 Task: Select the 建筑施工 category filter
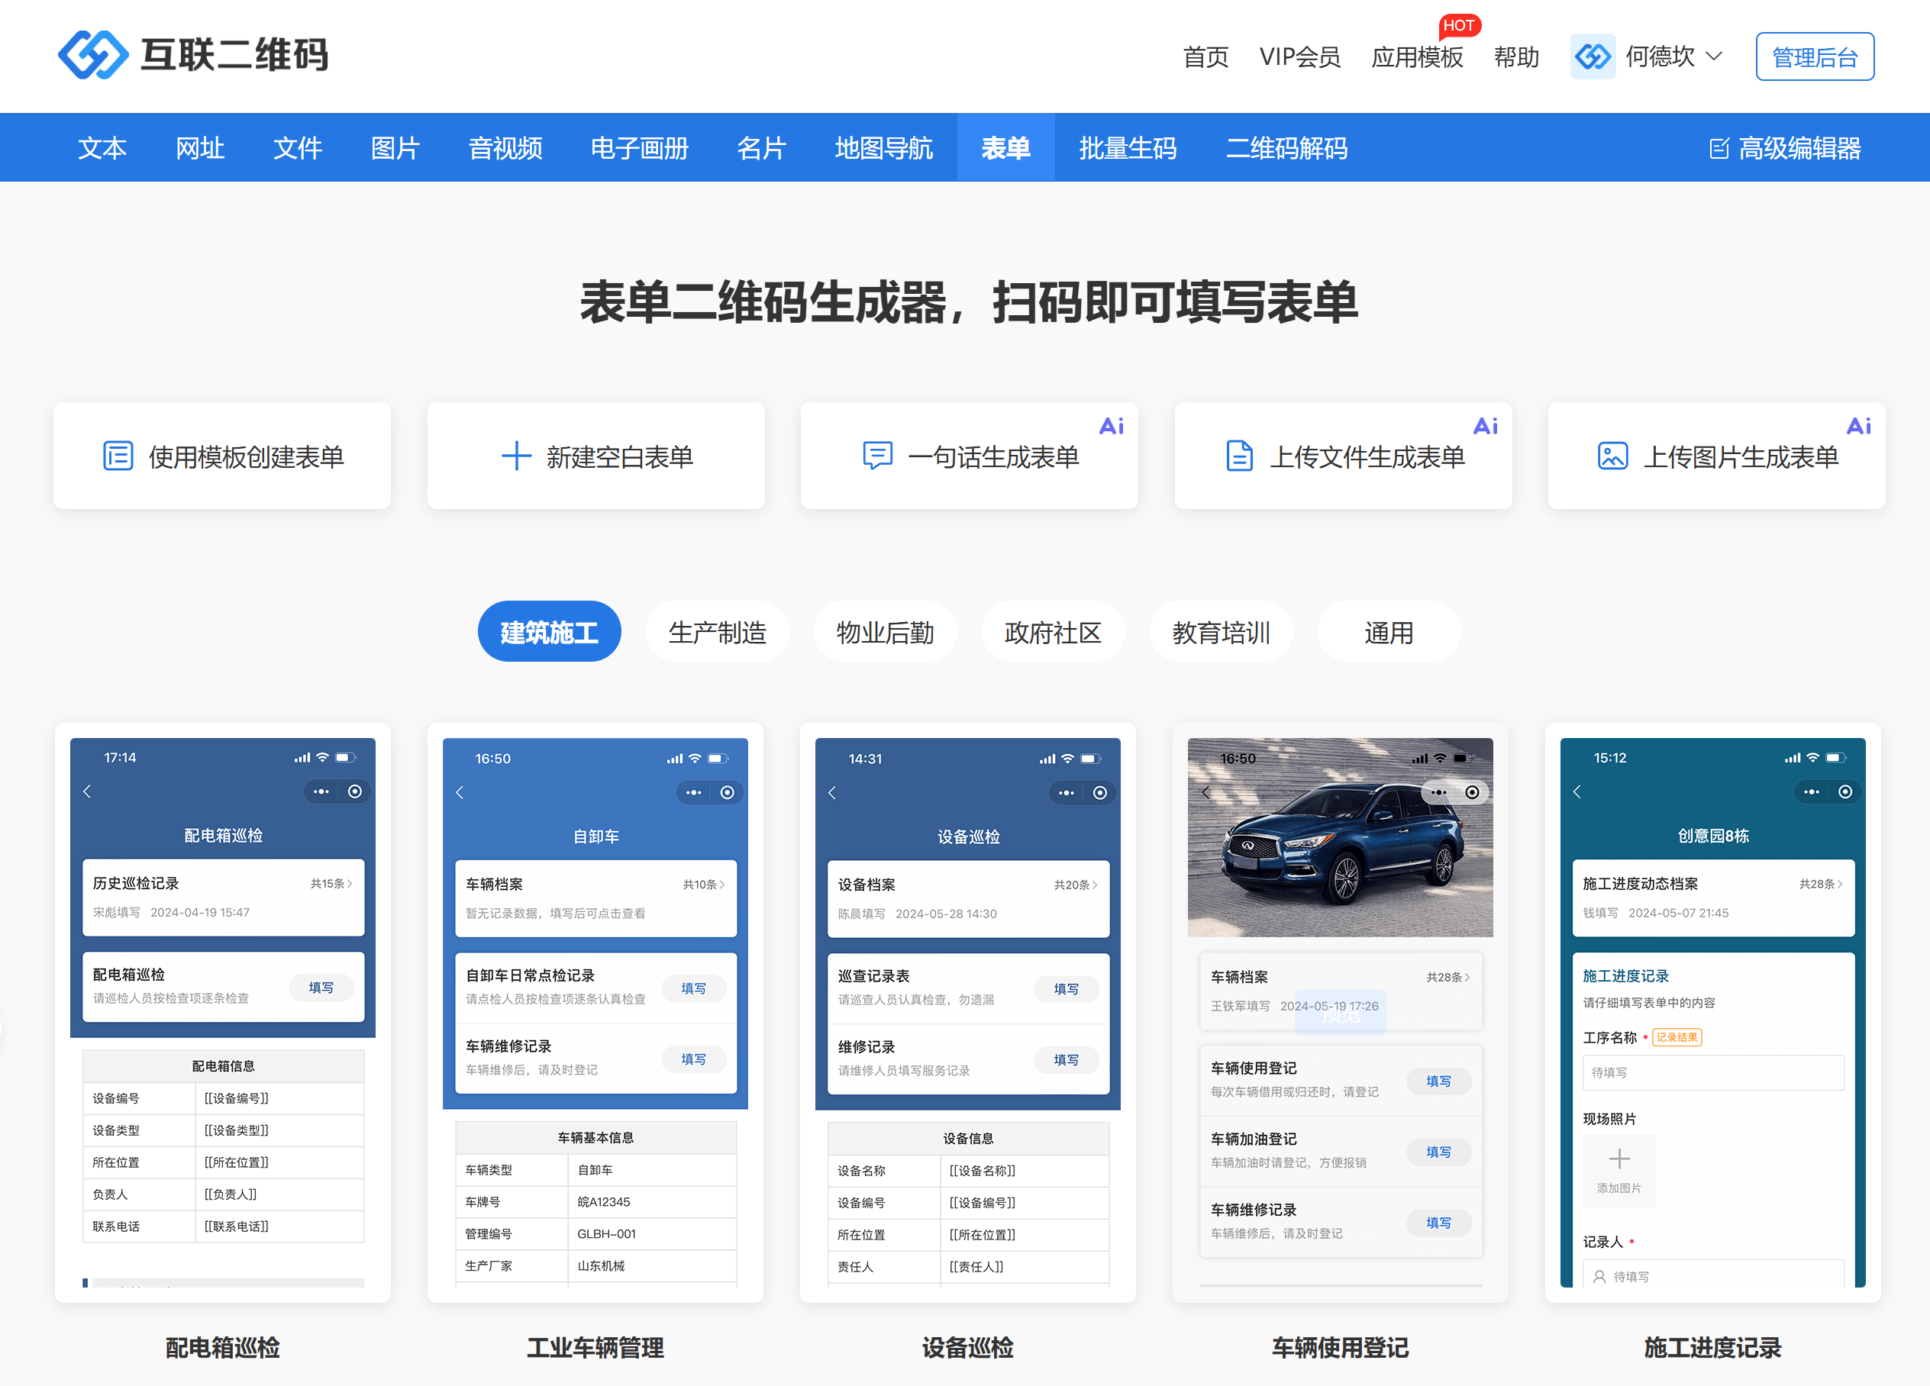point(549,632)
